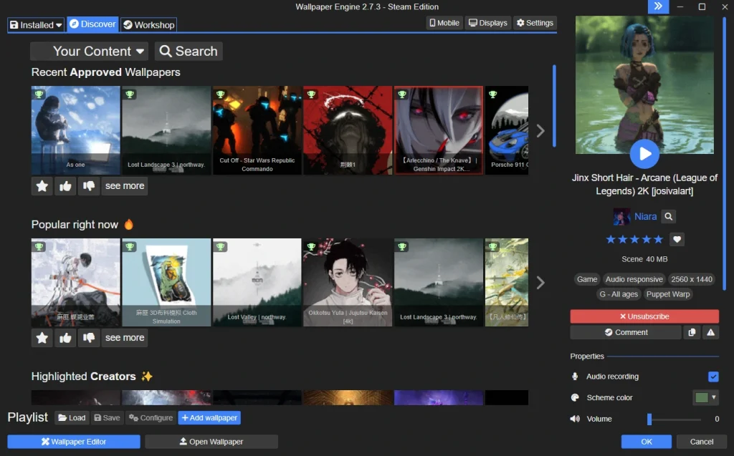Show next Popular right now wallpapers arrow
Image resolution: width=734 pixels, height=456 pixels.
[x=540, y=283]
